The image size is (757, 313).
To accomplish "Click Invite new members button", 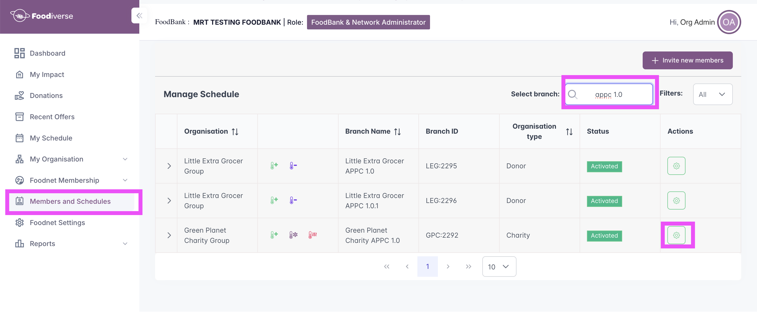I will (687, 60).
